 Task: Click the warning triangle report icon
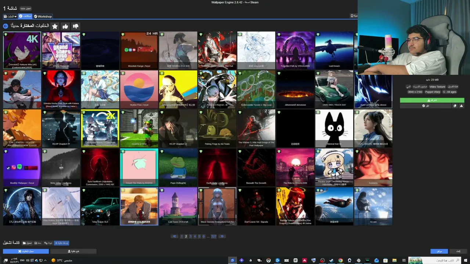(x=461, y=106)
